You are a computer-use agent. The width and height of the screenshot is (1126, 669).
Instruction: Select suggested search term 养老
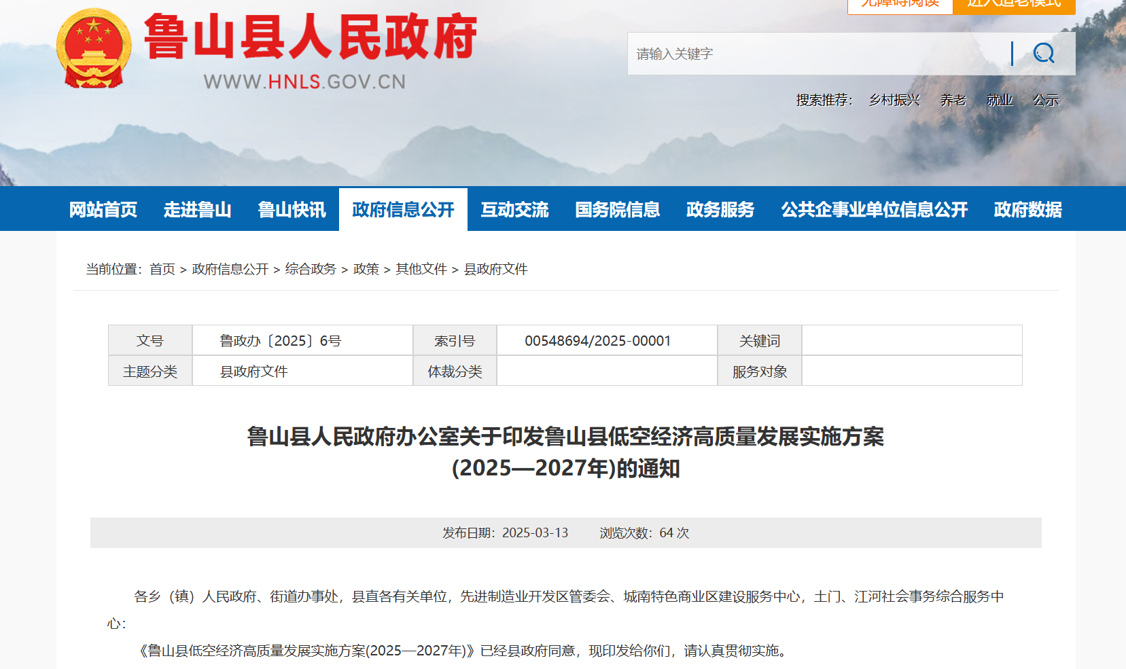tap(953, 100)
